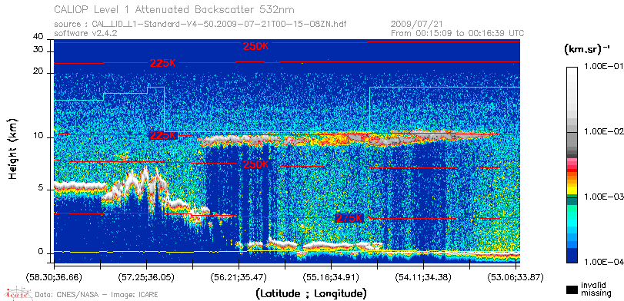This screenshot has height=301, width=624.
Task: Click the date '2009/07/21'
Action: pyautogui.click(x=417, y=25)
